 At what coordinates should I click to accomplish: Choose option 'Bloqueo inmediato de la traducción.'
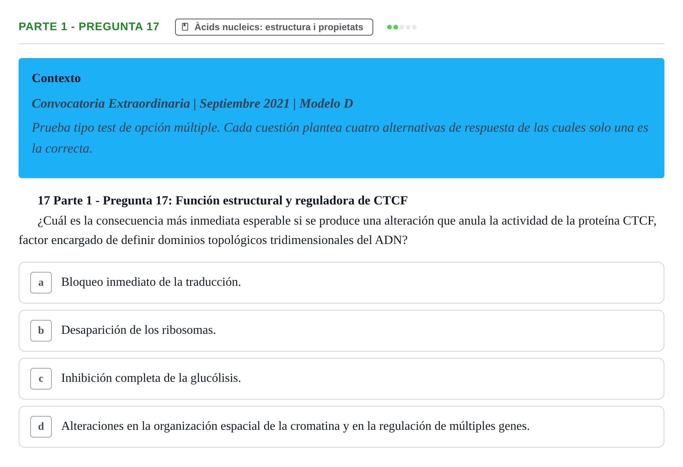tap(341, 283)
